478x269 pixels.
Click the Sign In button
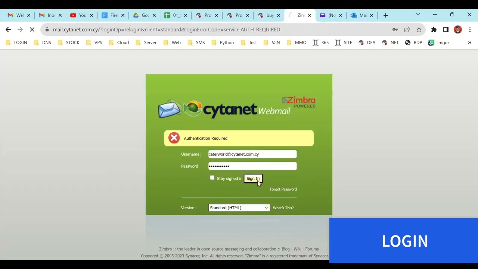point(253,179)
